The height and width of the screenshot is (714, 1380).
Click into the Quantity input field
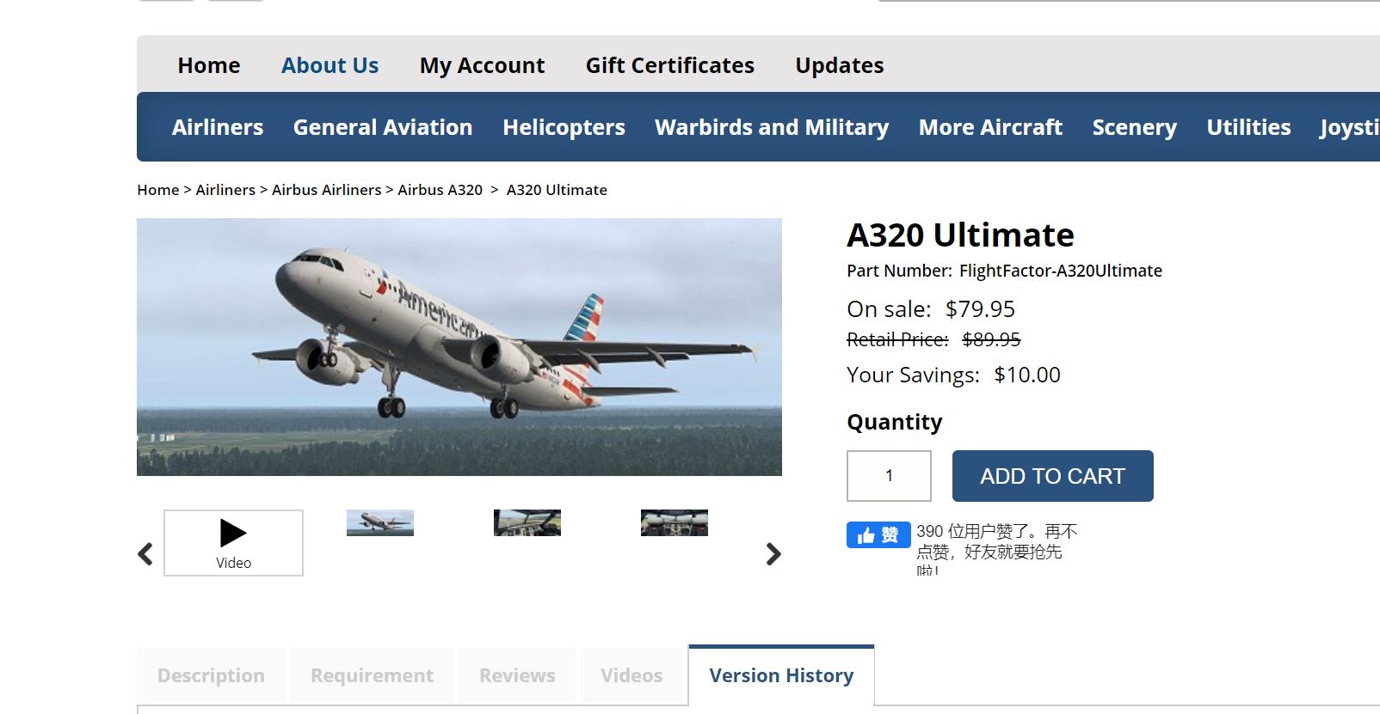[889, 476]
